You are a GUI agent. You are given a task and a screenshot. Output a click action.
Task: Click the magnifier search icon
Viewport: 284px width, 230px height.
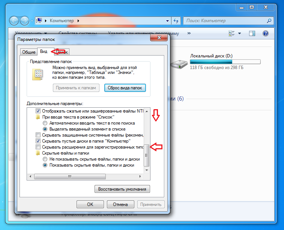coord(269,21)
